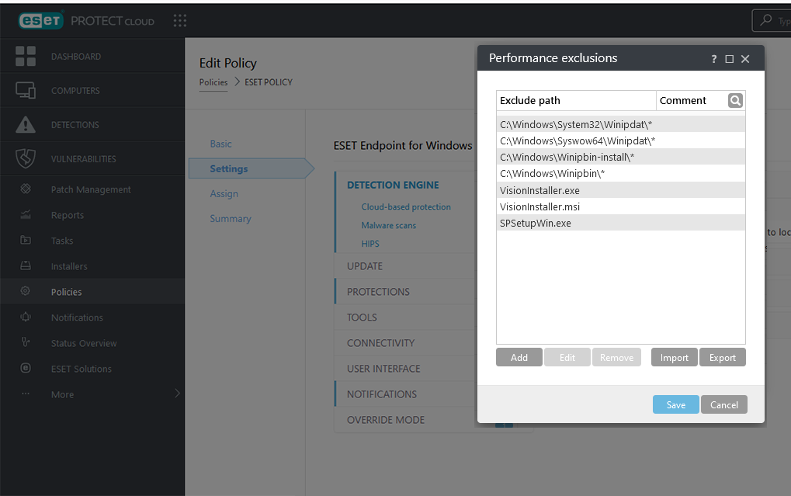Click the Installers icon in sidebar
Image resolution: width=791 pixels, height=496 pixels.
[25, 265]
